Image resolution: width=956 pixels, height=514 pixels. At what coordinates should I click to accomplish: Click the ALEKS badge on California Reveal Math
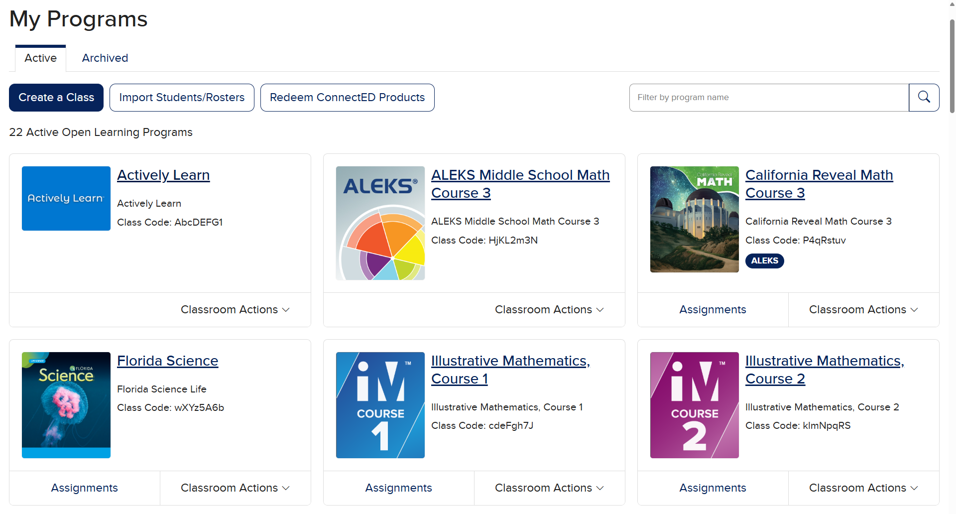coord(764,260)
